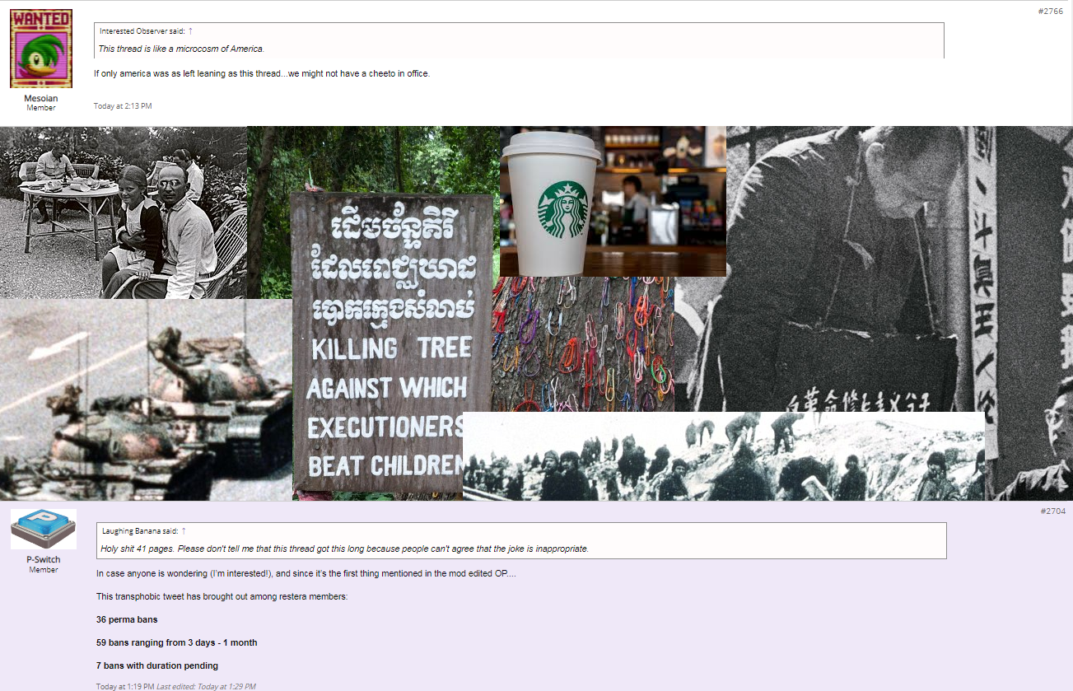1073x691 pixels.
Task: Click the text '7 bans with duration pending'
Action: [157, 665]
